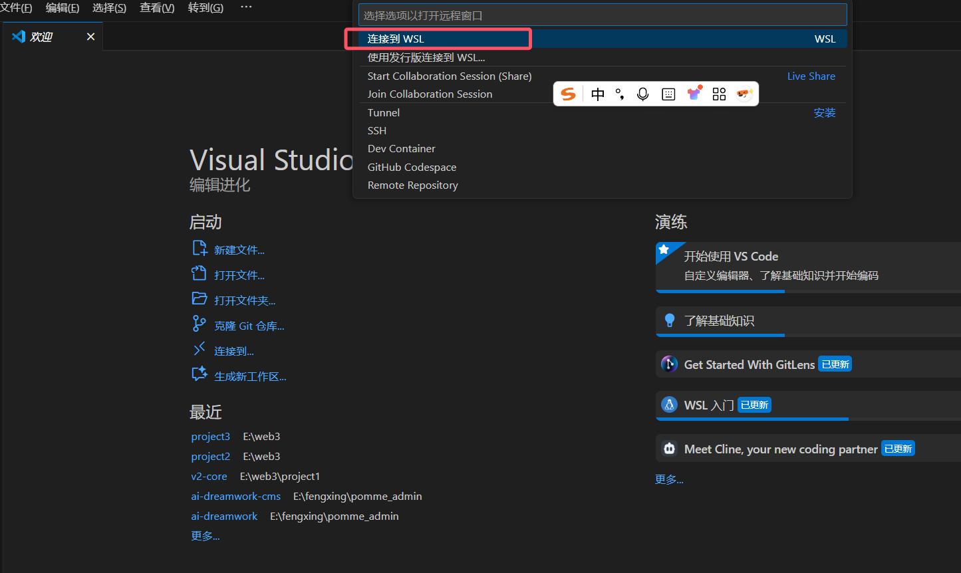Click the 生成新工作区... link
The image size is (961, 573).
250,376
